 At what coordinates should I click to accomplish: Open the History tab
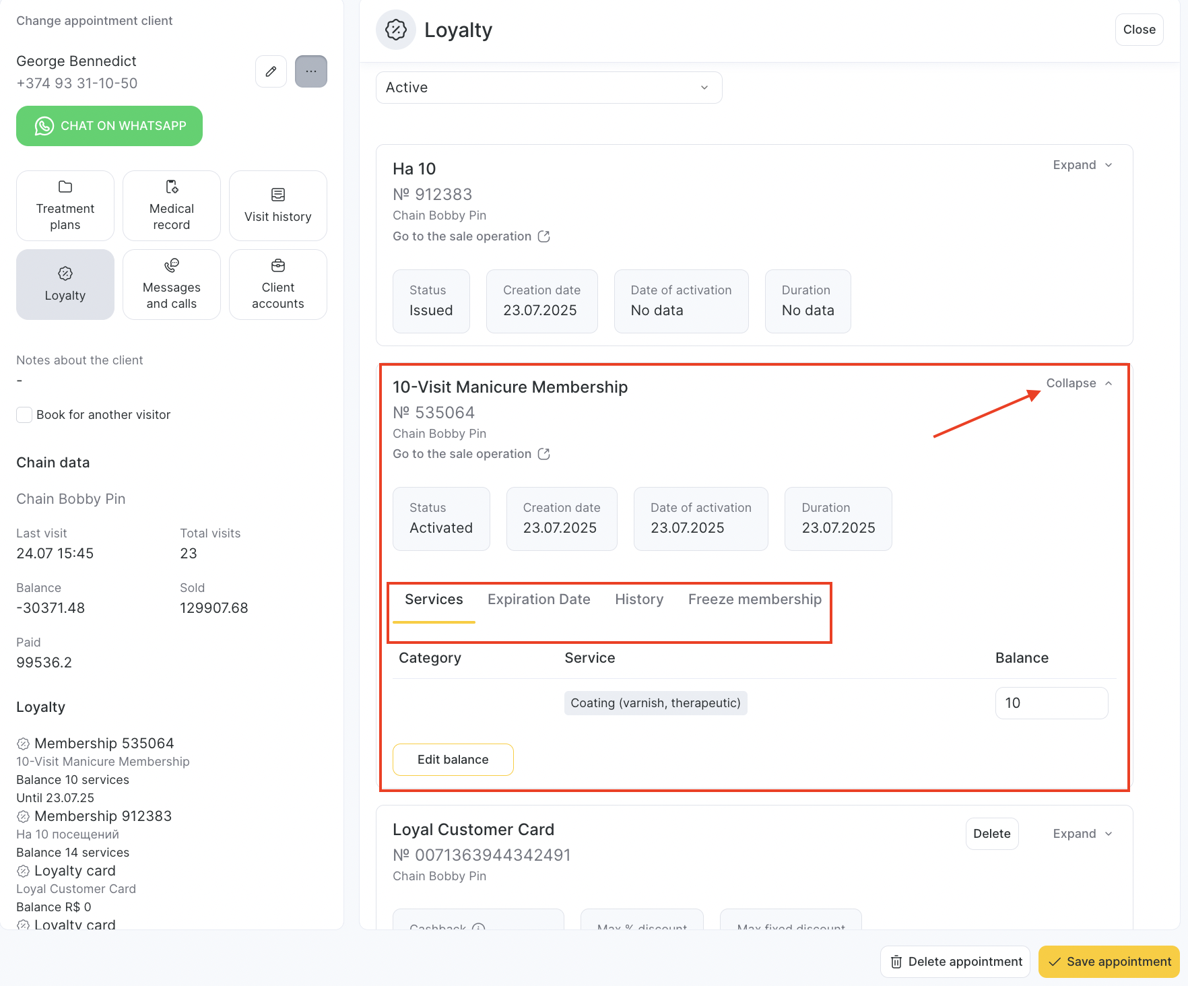coord(639,599)
